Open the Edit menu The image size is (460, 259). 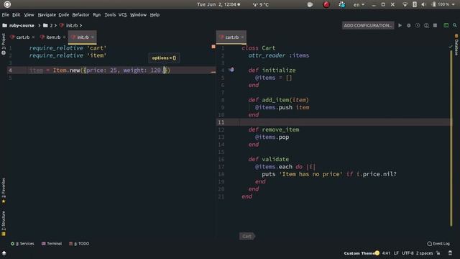tap(16, 14)
